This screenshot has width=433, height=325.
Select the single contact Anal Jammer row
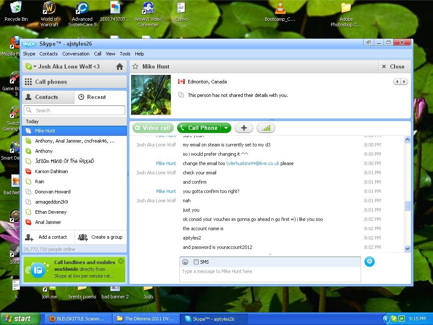74,222
